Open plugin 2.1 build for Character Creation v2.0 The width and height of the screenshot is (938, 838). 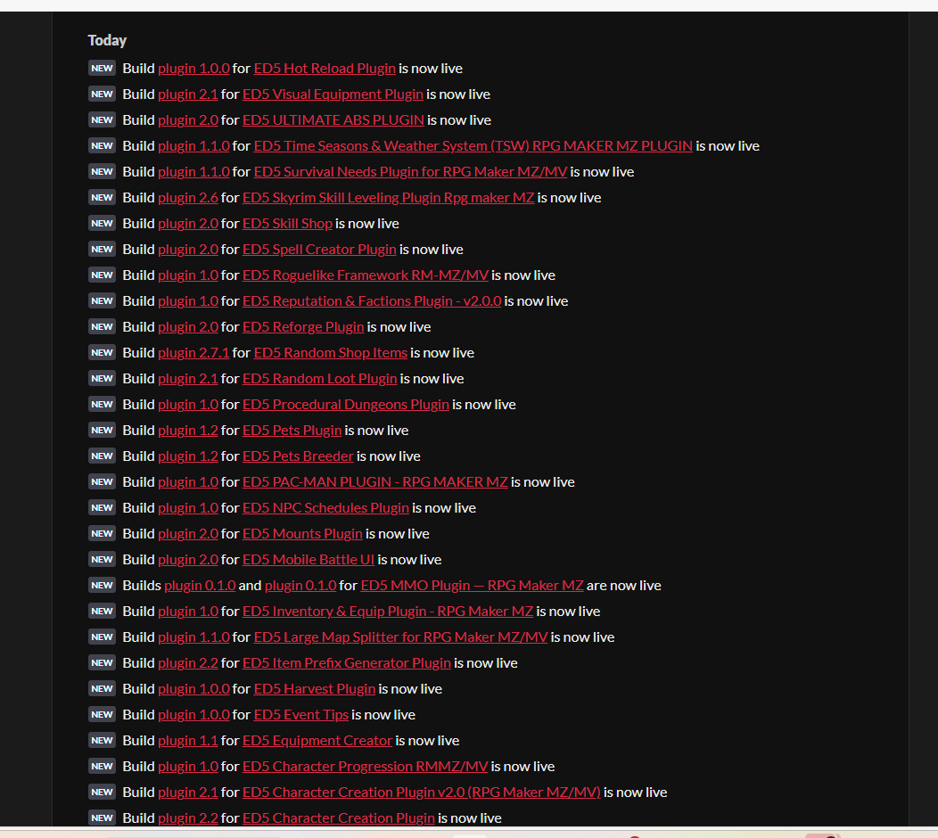click(188, 792)
